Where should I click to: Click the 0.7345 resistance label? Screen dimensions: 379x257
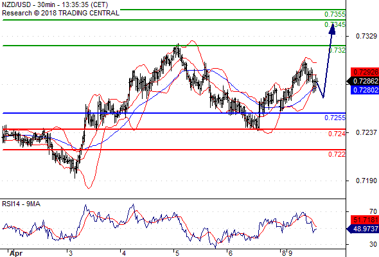[335, 24]
